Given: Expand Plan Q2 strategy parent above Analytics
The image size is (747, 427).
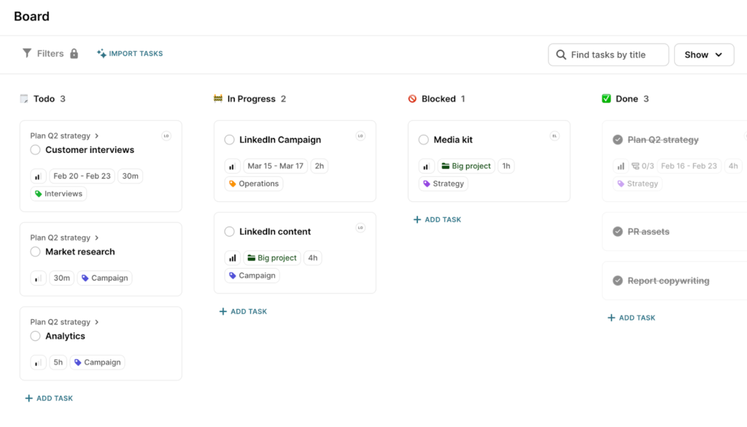Looking at the screenshot, I should pyautogui.click(x=97, y=322).
